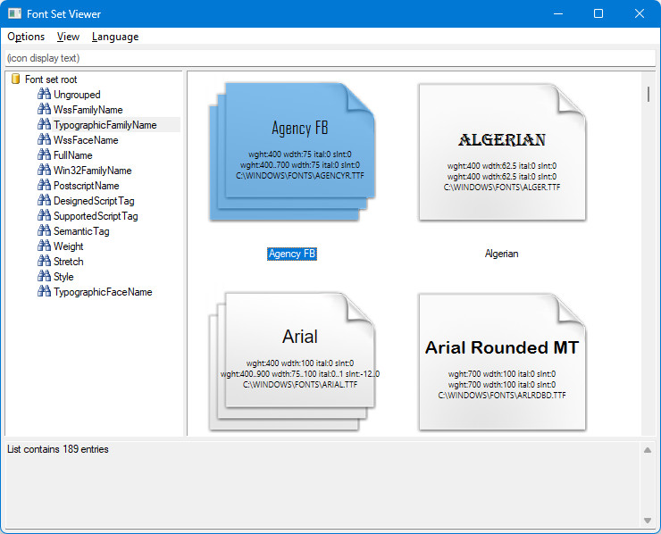Click binoculars icon beside PostscriptName
The height and width of the screenshot is (534, 661).
pos(44,185)
